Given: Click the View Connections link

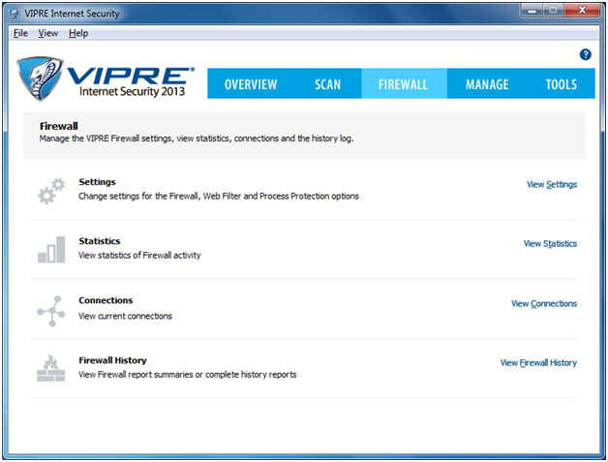Looking at the screenshot, I should tap(544, 303).
